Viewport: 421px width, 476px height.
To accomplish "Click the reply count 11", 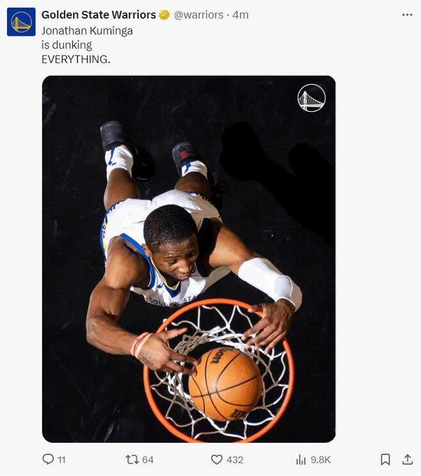I will (61, 460).
